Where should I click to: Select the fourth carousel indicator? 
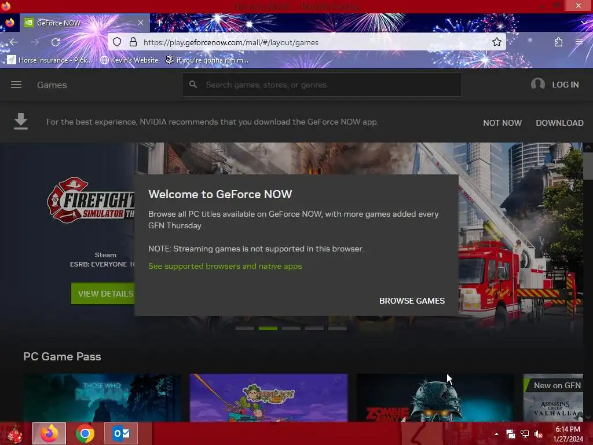tap(314, 328)
